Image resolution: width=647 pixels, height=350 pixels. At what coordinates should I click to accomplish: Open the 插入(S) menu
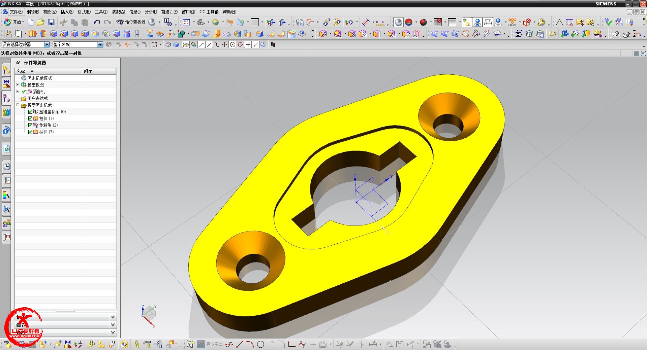(x=67, y=12)
